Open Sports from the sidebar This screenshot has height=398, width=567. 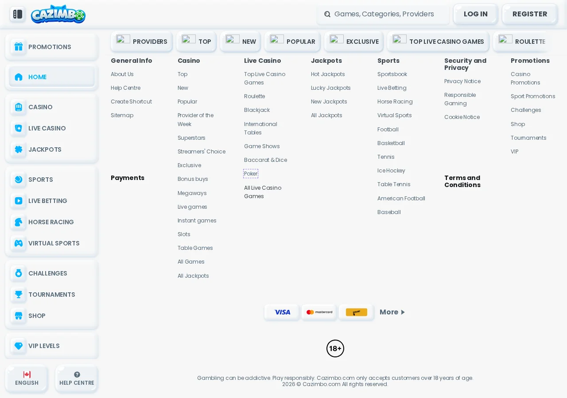tap(52, 180)
